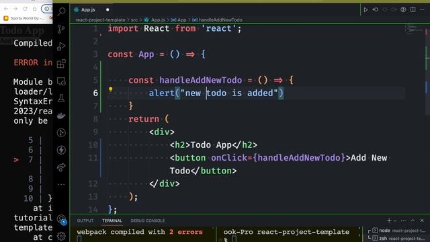Click the ERROR text in browser overlay
The width and height of the screenshot is (430, 242).
[x=26, y=63]
